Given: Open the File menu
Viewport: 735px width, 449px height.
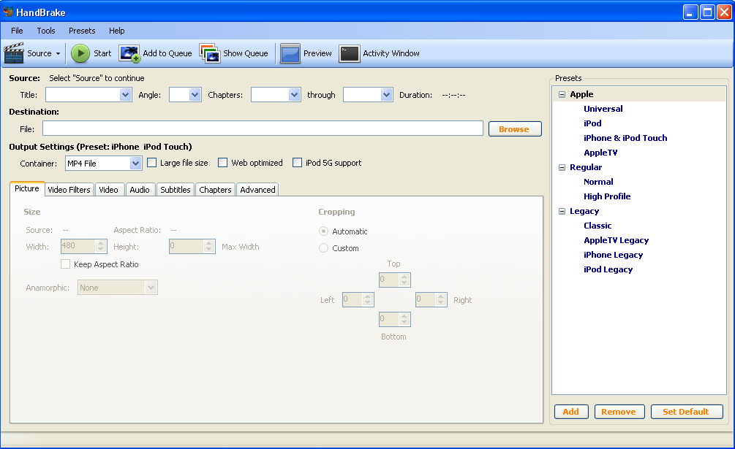Looking at the screenshot, I should [x=17, y=31].
